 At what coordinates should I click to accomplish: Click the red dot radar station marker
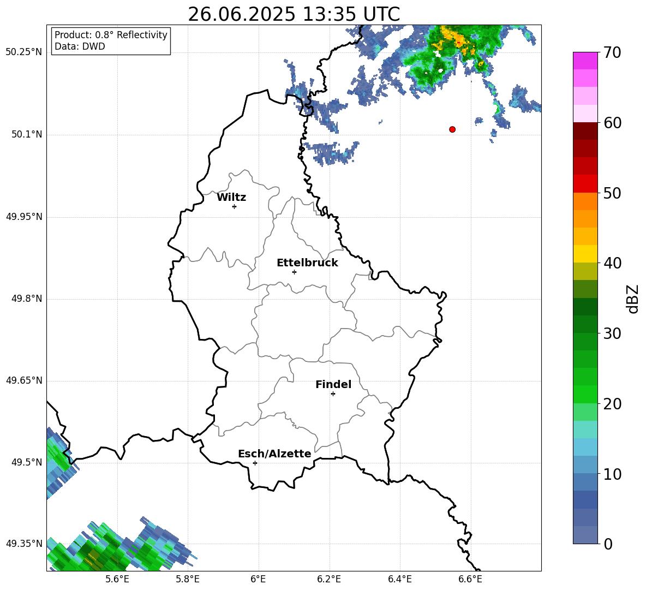pyautogui.click(x=452, y=129)
